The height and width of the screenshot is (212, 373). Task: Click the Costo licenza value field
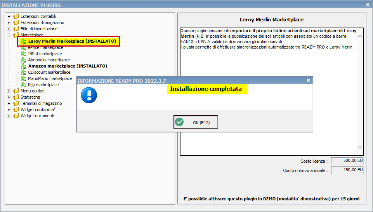click(347, 161)
